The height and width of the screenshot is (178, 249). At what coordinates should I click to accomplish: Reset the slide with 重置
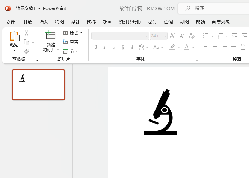pyautogui.click(x=71, y=42)
